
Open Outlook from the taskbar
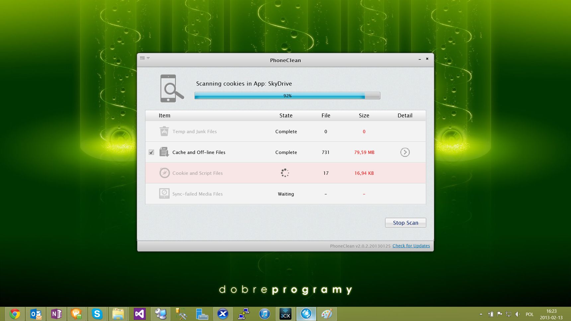36,314
